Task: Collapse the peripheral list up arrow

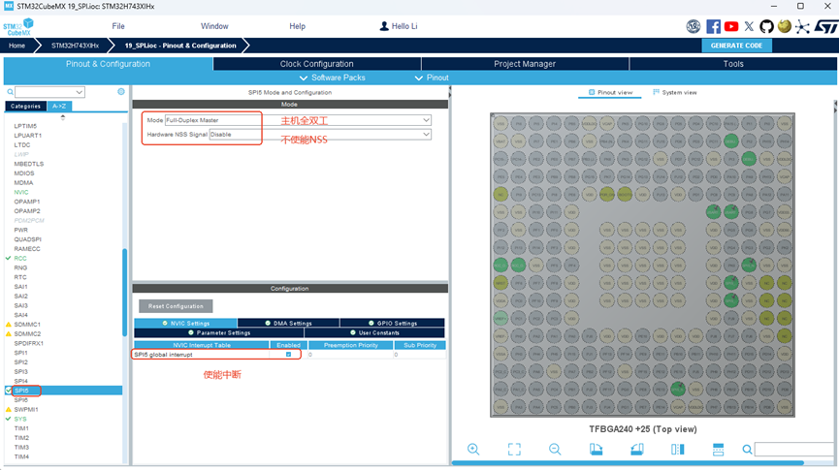Action: pyautogui.click(x=63, y=117)
